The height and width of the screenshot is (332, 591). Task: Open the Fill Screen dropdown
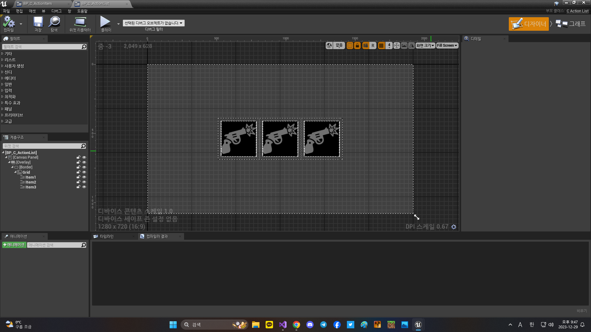(447, 45)
